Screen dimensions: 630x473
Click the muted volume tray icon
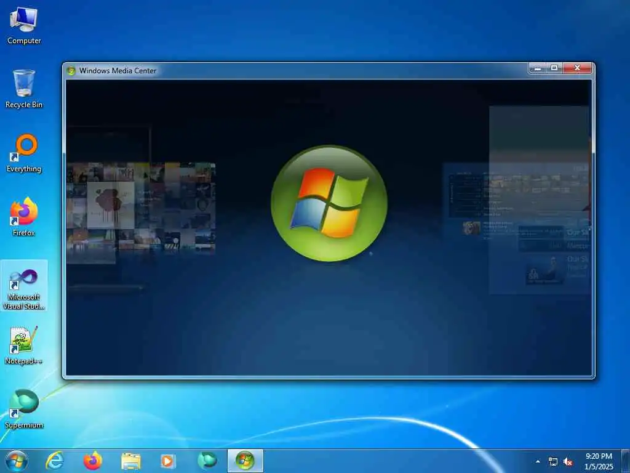(x=568, y=462)
